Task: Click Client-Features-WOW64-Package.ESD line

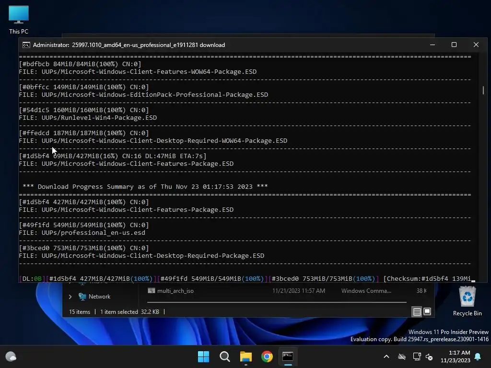Action: click(x=138, y=72)
